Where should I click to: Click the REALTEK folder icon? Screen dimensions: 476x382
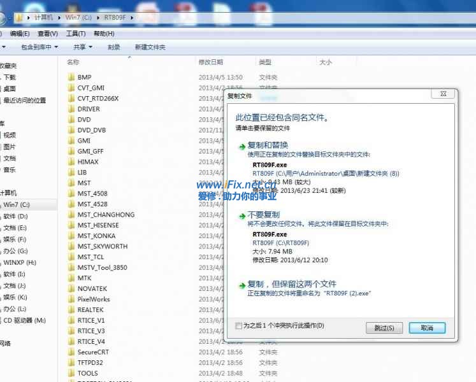71,309
